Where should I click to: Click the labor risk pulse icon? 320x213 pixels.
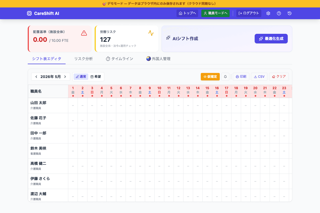tap(151, 33)
